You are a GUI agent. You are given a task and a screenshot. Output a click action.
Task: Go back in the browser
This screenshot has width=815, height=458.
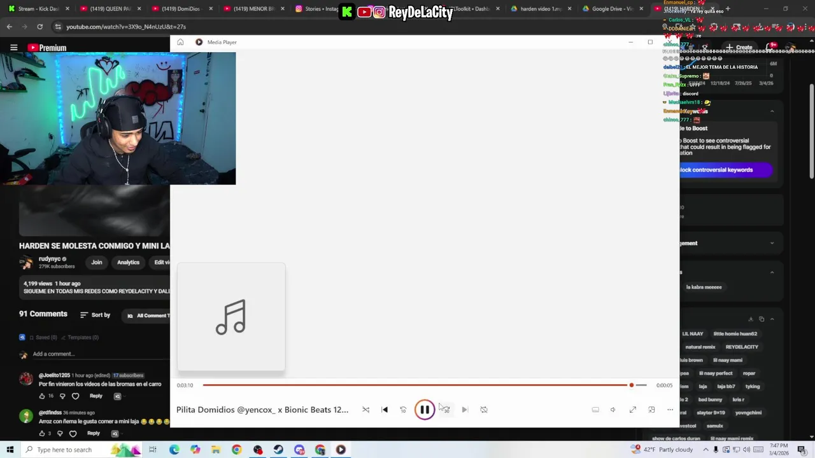tap(9, 27)
